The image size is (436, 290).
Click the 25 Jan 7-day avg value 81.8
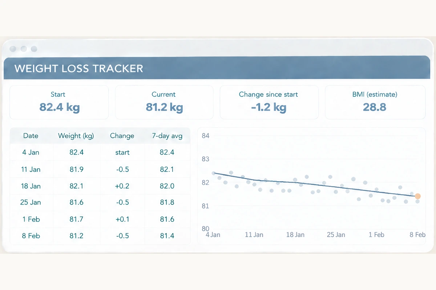167,202
